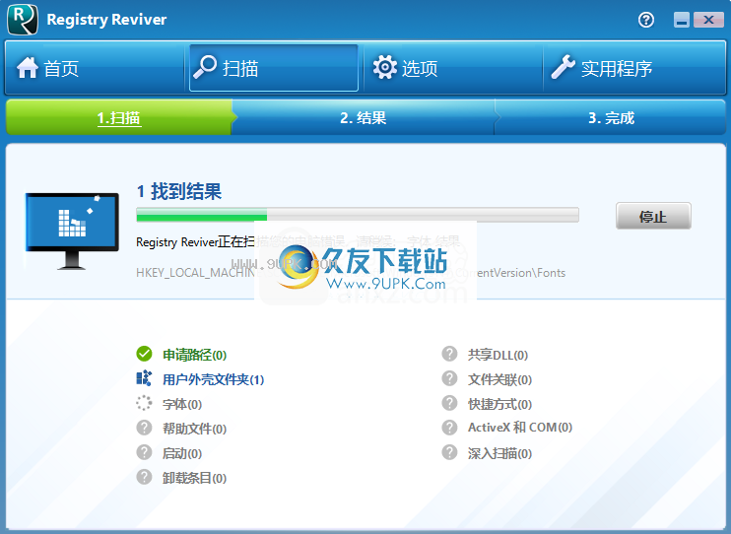Click question mark icon beside 启动
Viewport: 731px width, 534px height.
coord(144,452)
